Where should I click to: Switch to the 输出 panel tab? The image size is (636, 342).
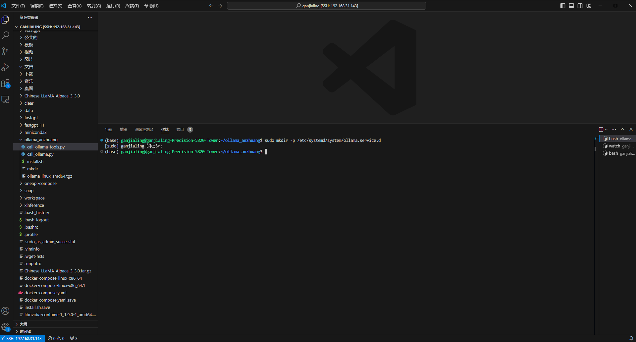coord(124,130)
